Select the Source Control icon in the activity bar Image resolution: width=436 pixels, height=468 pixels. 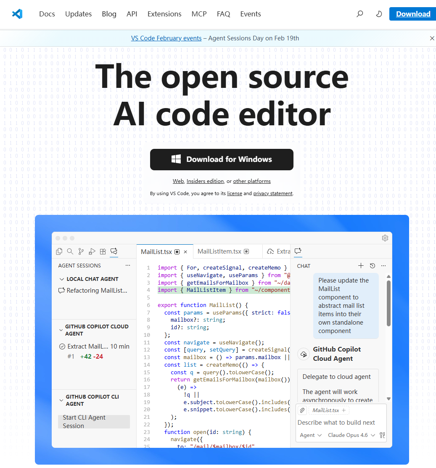(x=81, y=251)
